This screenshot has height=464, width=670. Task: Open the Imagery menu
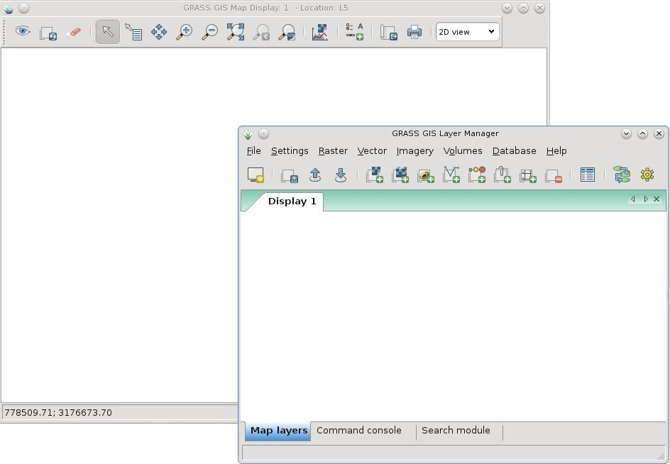point(415,151)
